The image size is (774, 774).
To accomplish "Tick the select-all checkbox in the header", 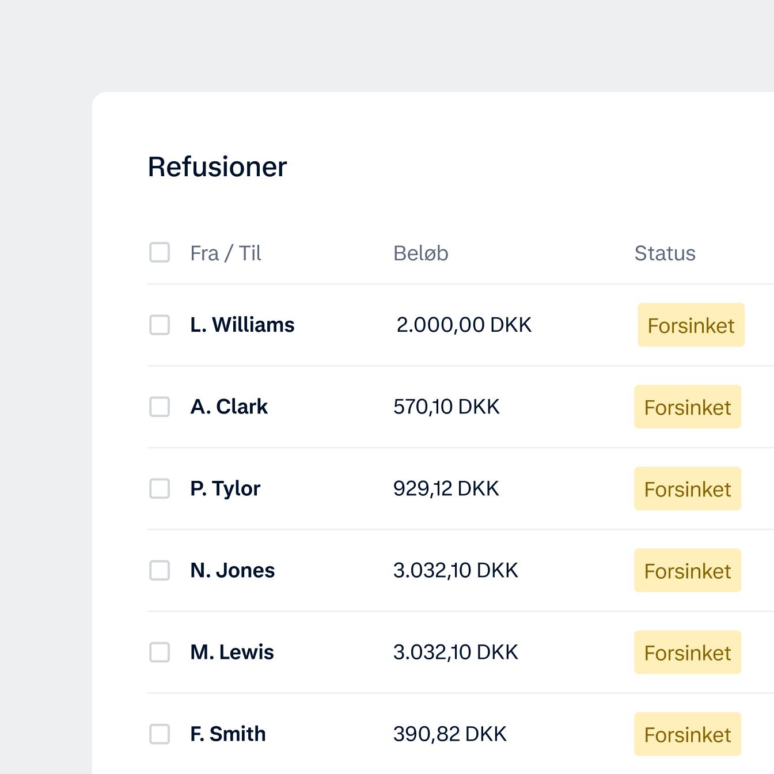I will [160, 252].
